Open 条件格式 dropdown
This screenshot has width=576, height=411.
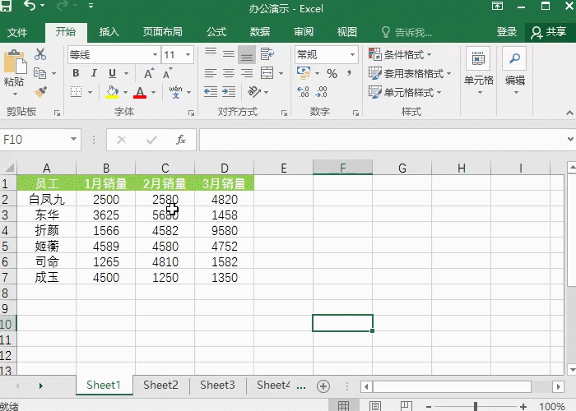tap(400, 55)
